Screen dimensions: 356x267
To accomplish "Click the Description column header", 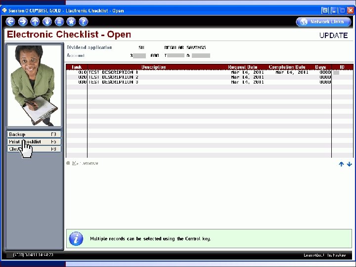I will pyautogui.click(x=154, y=67).
